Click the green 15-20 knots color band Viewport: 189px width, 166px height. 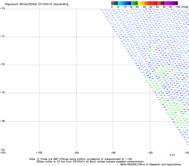point(134,3)
